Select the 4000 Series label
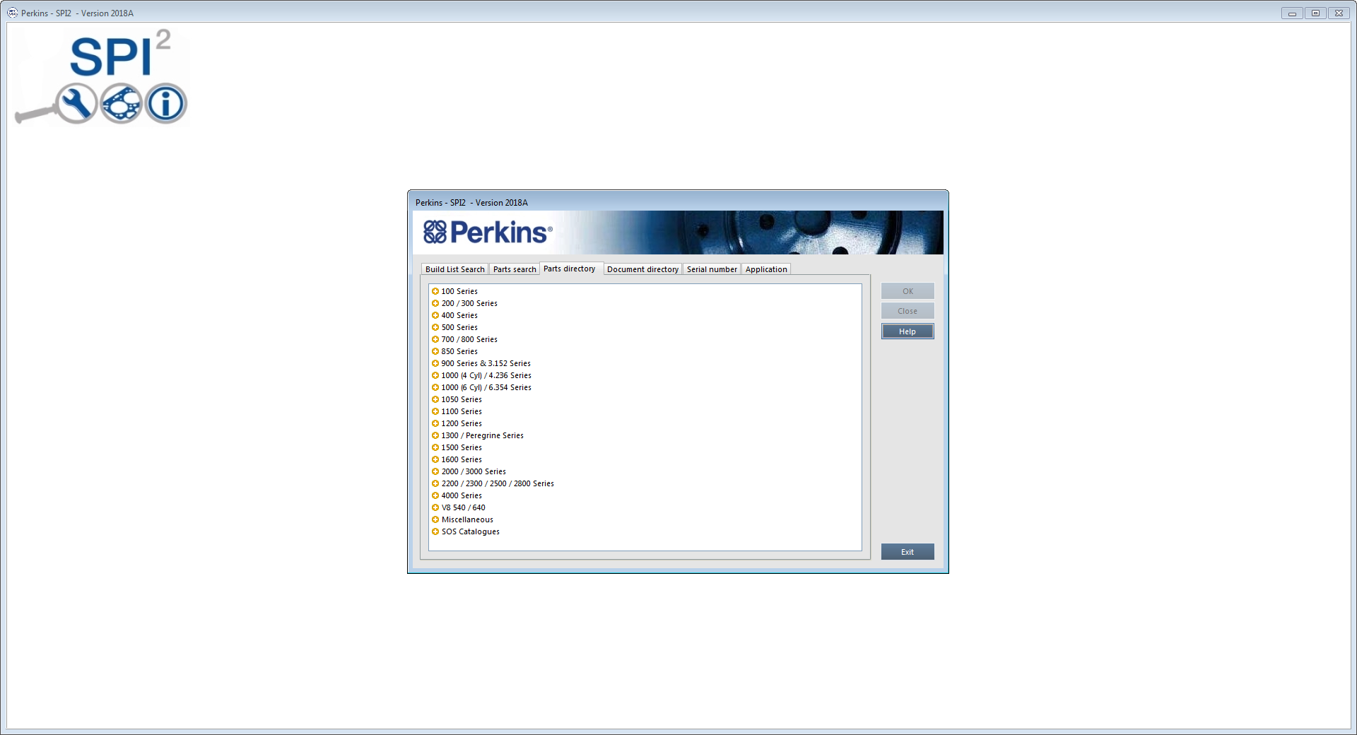 click(x=462, y=495)
